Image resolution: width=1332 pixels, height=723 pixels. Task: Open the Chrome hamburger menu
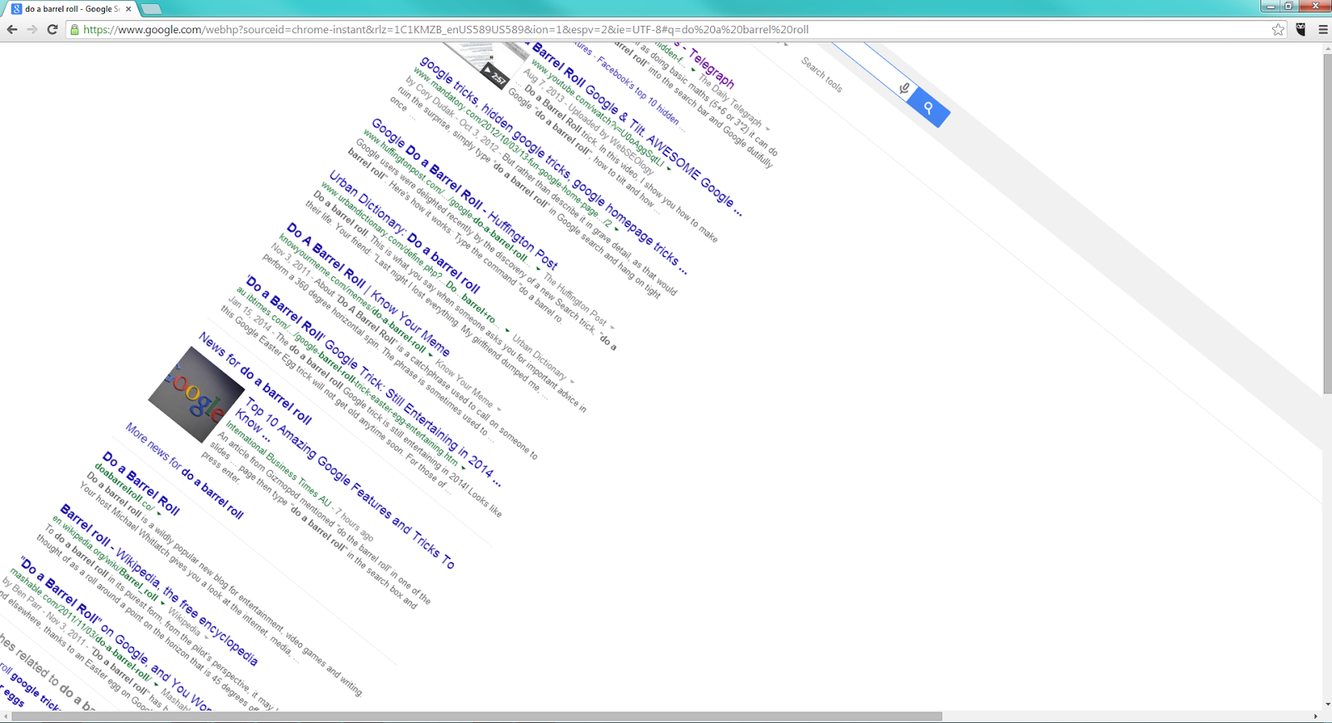pos(1323,29)
